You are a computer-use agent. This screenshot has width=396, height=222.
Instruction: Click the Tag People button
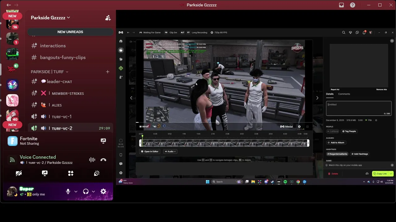coord(349,131)
